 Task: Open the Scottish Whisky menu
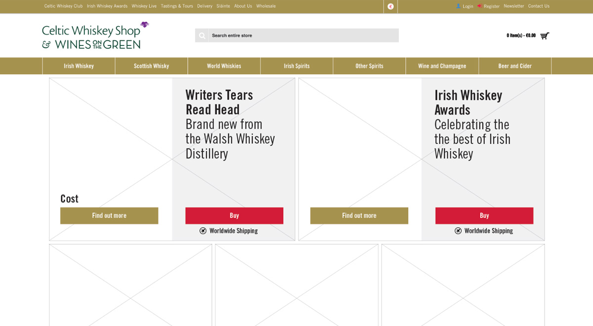151,66
